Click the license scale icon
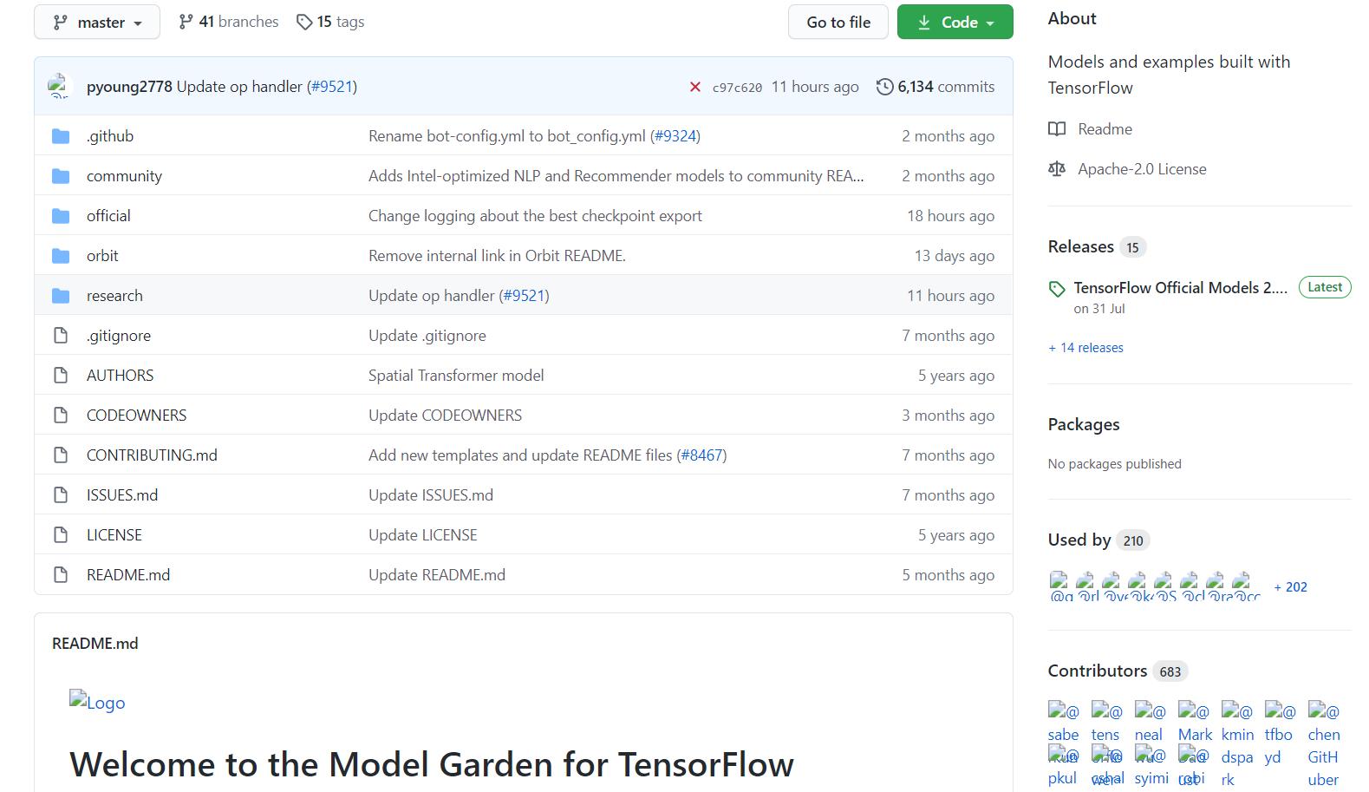 pyautogui.click(x=1057, y=169)
